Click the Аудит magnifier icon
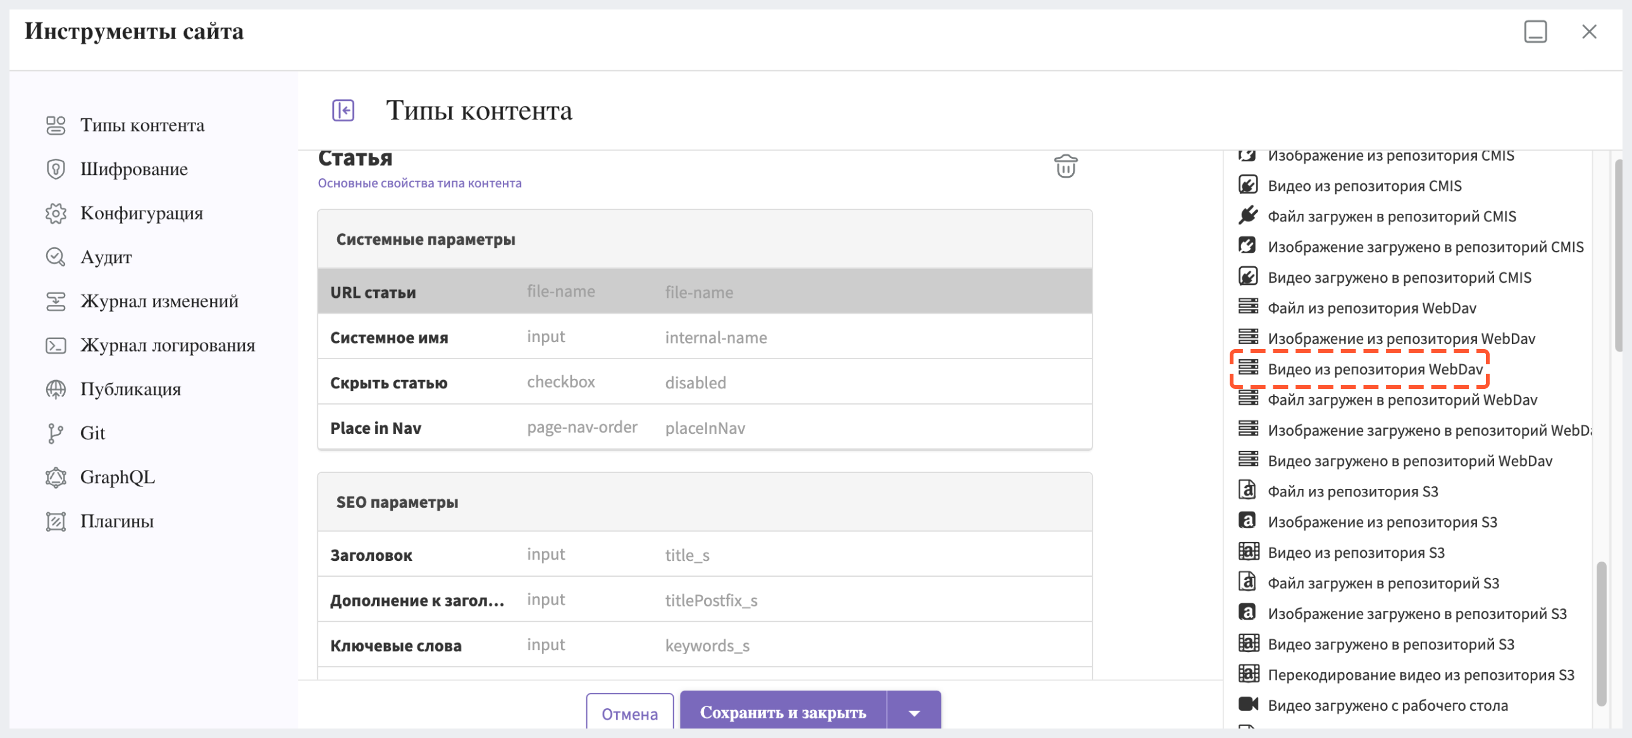 56,257
